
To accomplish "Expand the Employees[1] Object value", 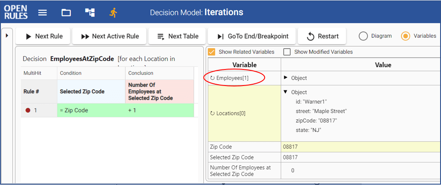I will 286,78.
